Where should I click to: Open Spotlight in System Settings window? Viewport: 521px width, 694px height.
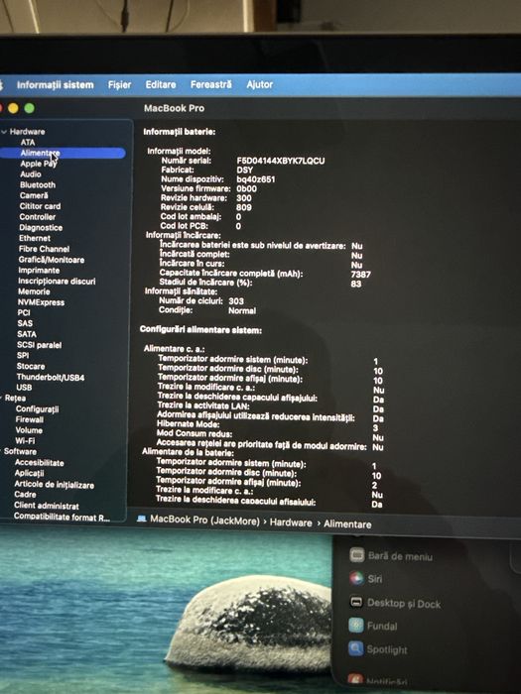point(378,649)
